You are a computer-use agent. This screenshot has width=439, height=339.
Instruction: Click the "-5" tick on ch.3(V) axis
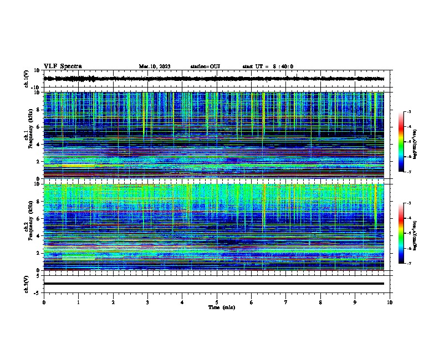pos(37,292)
